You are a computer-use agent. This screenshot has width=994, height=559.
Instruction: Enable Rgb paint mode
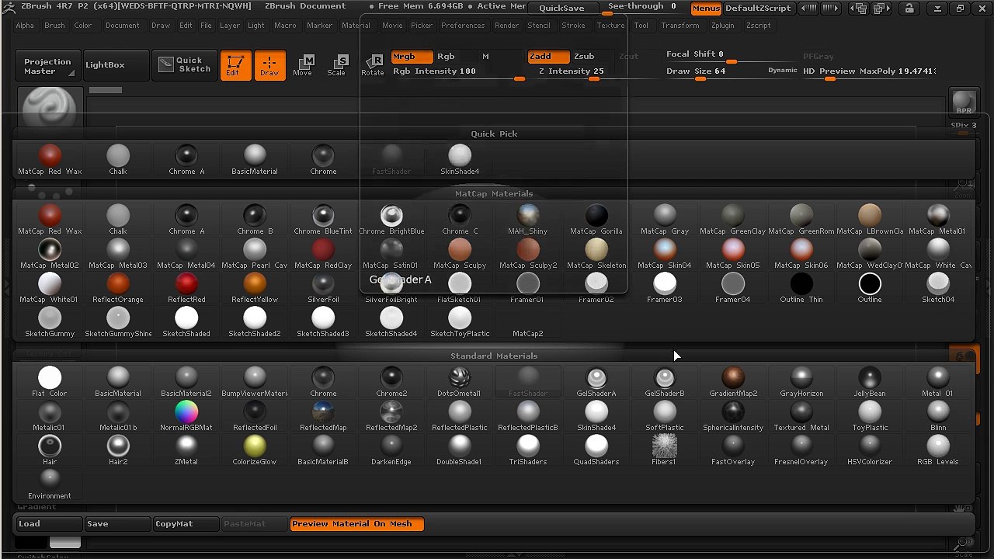click(446, 57)
